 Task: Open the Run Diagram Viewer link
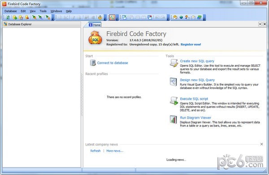coord(195,118)
